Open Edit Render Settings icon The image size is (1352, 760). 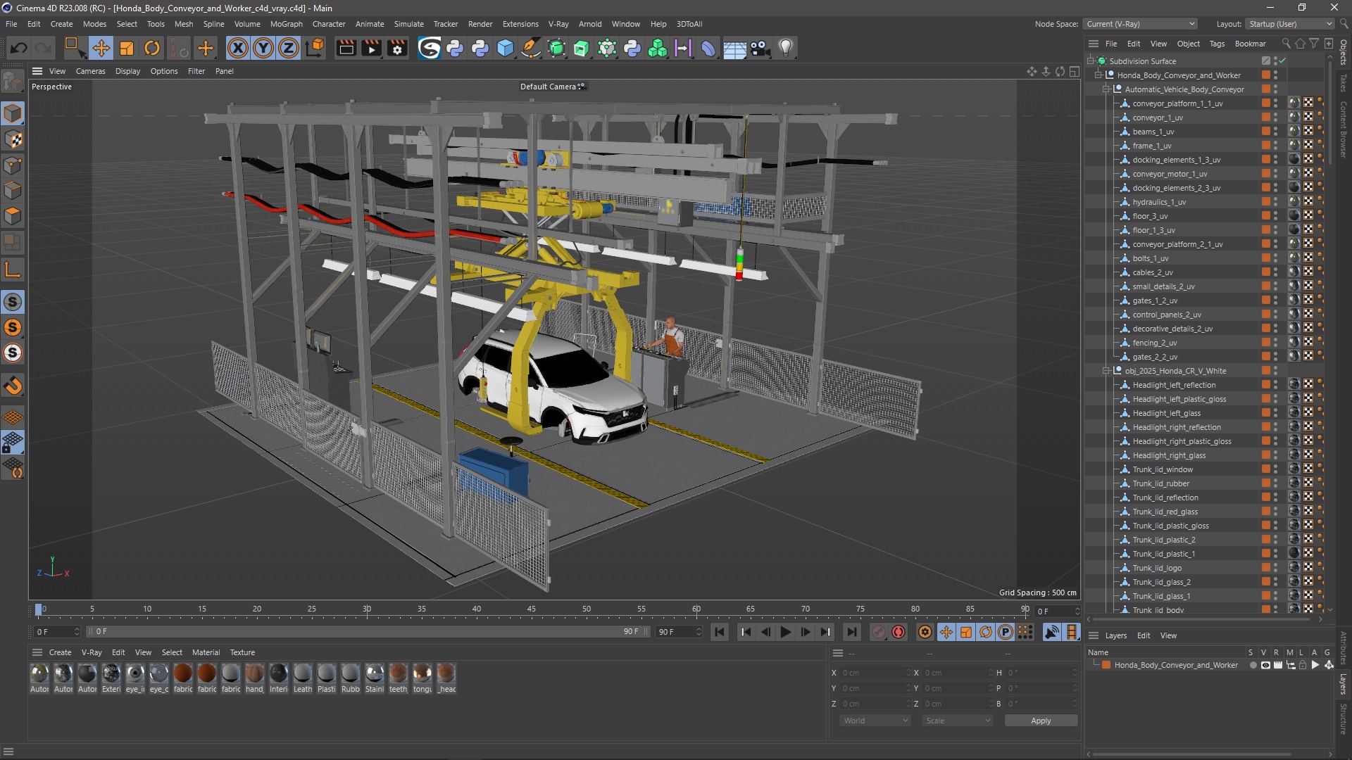point(397,48)
